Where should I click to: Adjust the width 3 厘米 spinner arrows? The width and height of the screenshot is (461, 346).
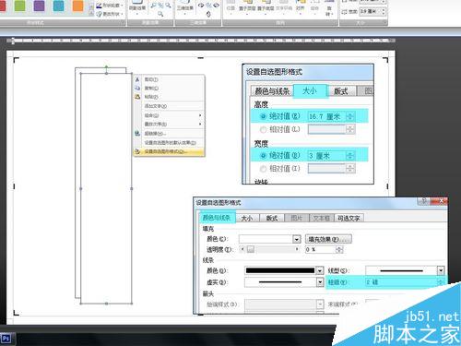click(350, 156)
